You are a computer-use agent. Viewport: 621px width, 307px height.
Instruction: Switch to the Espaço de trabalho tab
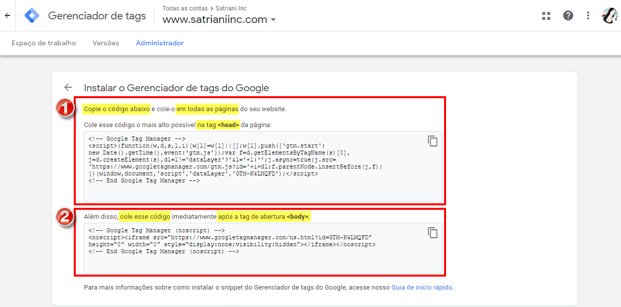(x=43, y=43)
